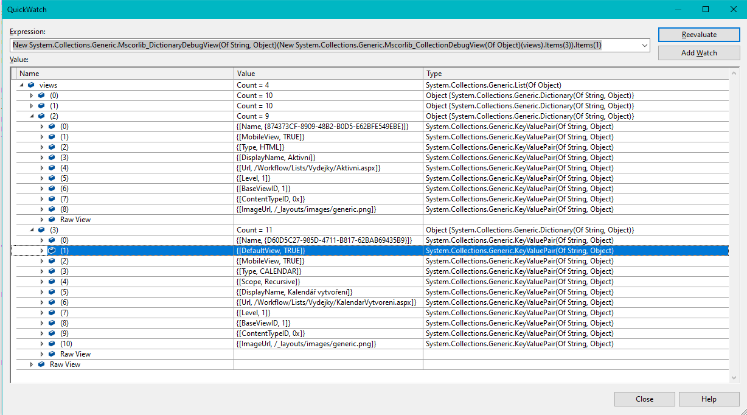Collapse the views tree node
Screen dimensions: 747x415
[22, 85]
